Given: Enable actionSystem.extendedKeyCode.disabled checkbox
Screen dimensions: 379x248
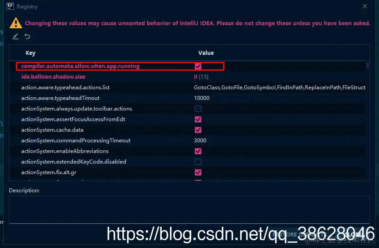Looking at the screenshot, I should 198,162.
